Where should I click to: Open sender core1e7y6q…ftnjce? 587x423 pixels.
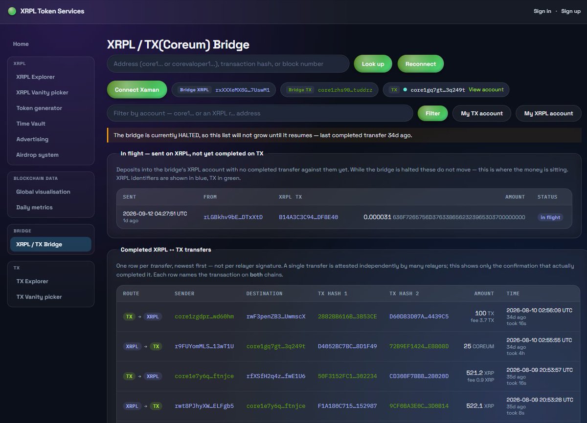coord(204,376)
